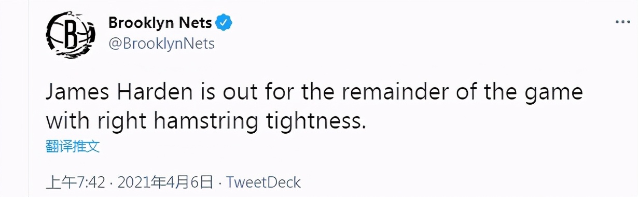Click the word remainder in tweet text
Screen dimensions: 638x197
pos(396,94)
